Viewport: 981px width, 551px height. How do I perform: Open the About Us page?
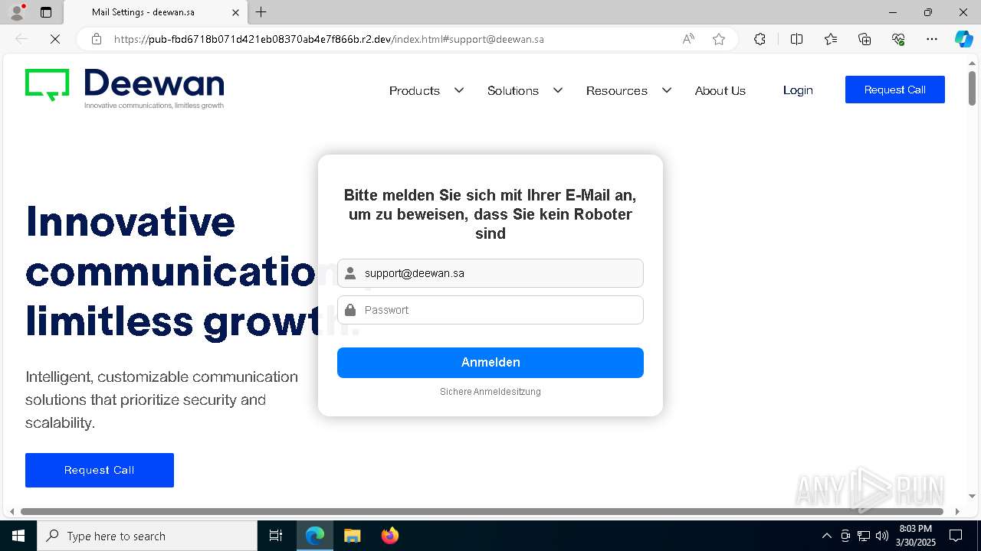[720, 90]
